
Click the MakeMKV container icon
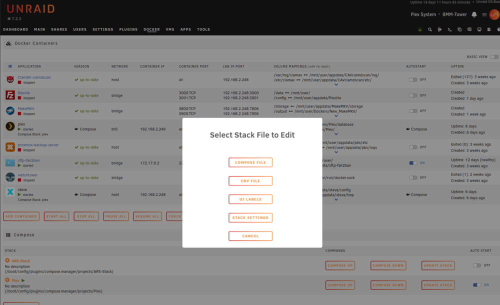click(10, 110)
